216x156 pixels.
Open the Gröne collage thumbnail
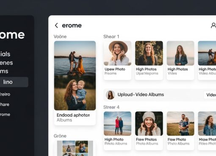[75, 148]
